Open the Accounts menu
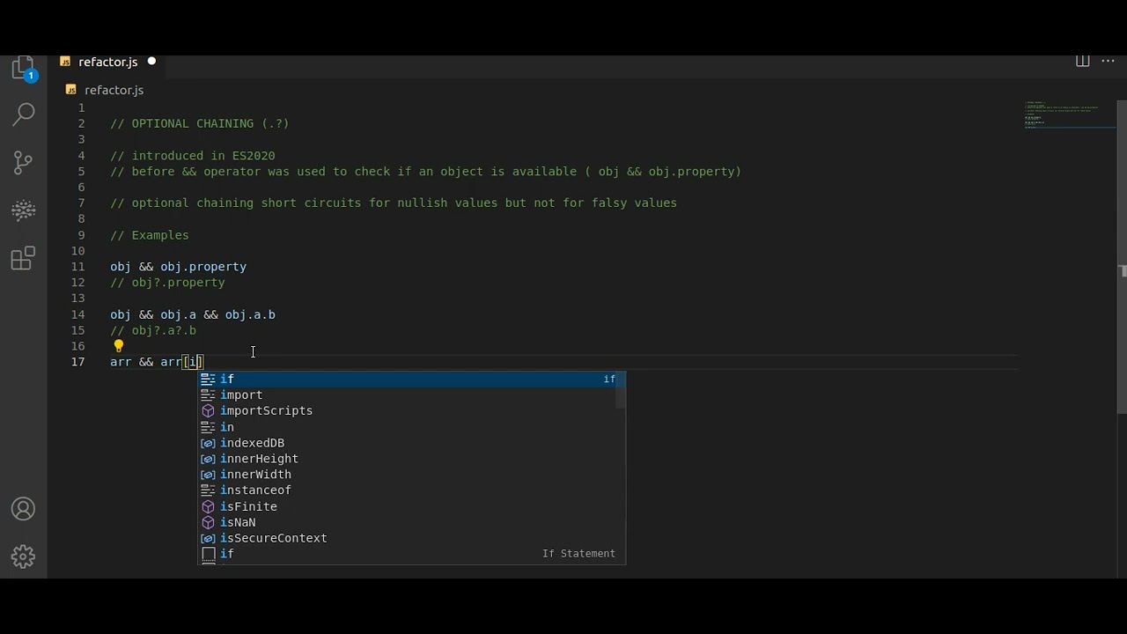Screen dimensions: 1127x634 [x=24, y=509]
